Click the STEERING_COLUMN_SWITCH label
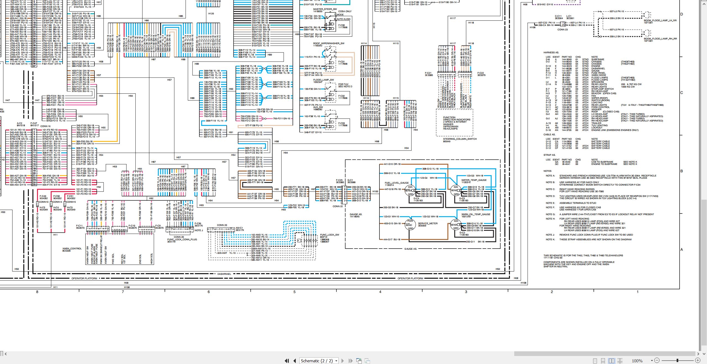 click(x=460, y=139)
